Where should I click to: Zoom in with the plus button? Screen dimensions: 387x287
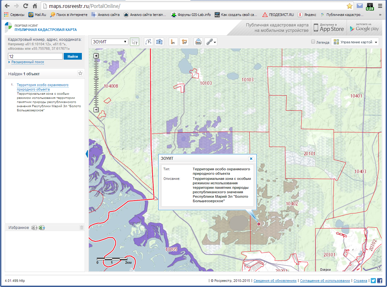96,56
